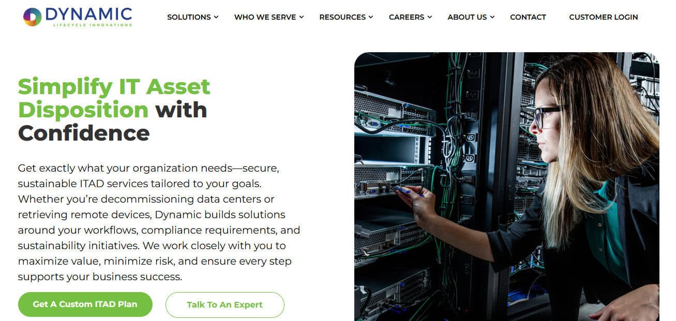The width and height of the screenshot is (676, 321).
Task: Expand the Careers chevron arrow
Action: (x=430, y=17)
